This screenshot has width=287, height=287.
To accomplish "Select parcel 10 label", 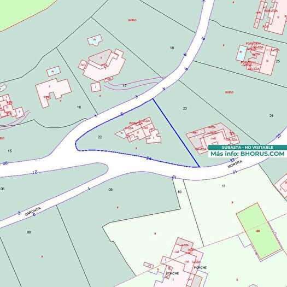I will 179,192.
